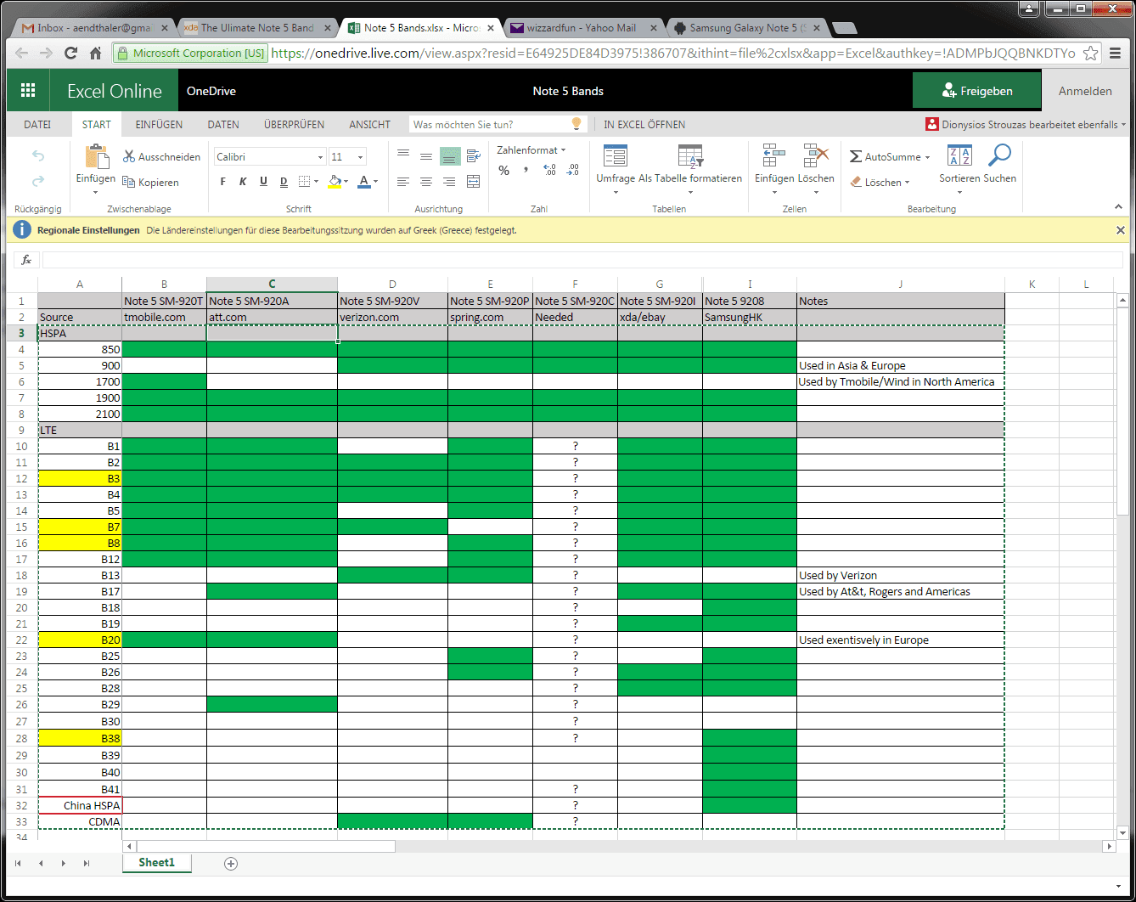The width and height of the screenshot is (1136, 902).
Task: Toggle italic (K) formatting
Action: click(243, 181)
